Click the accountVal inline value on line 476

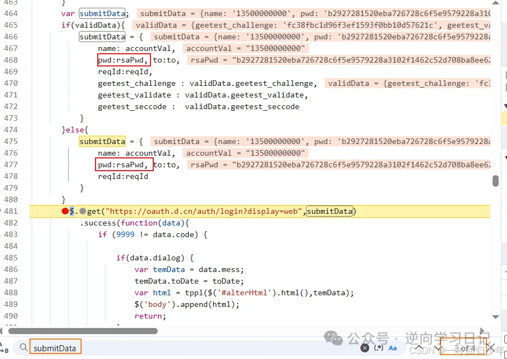[245, 153]
